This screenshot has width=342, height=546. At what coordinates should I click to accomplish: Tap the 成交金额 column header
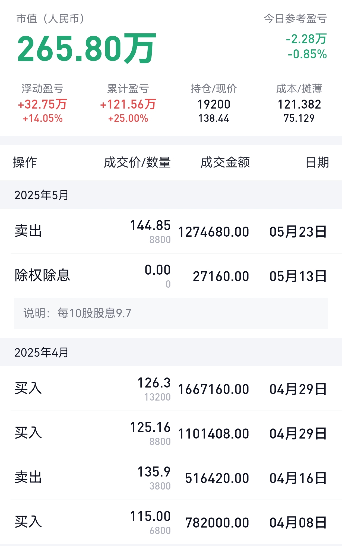coord(225,163)
